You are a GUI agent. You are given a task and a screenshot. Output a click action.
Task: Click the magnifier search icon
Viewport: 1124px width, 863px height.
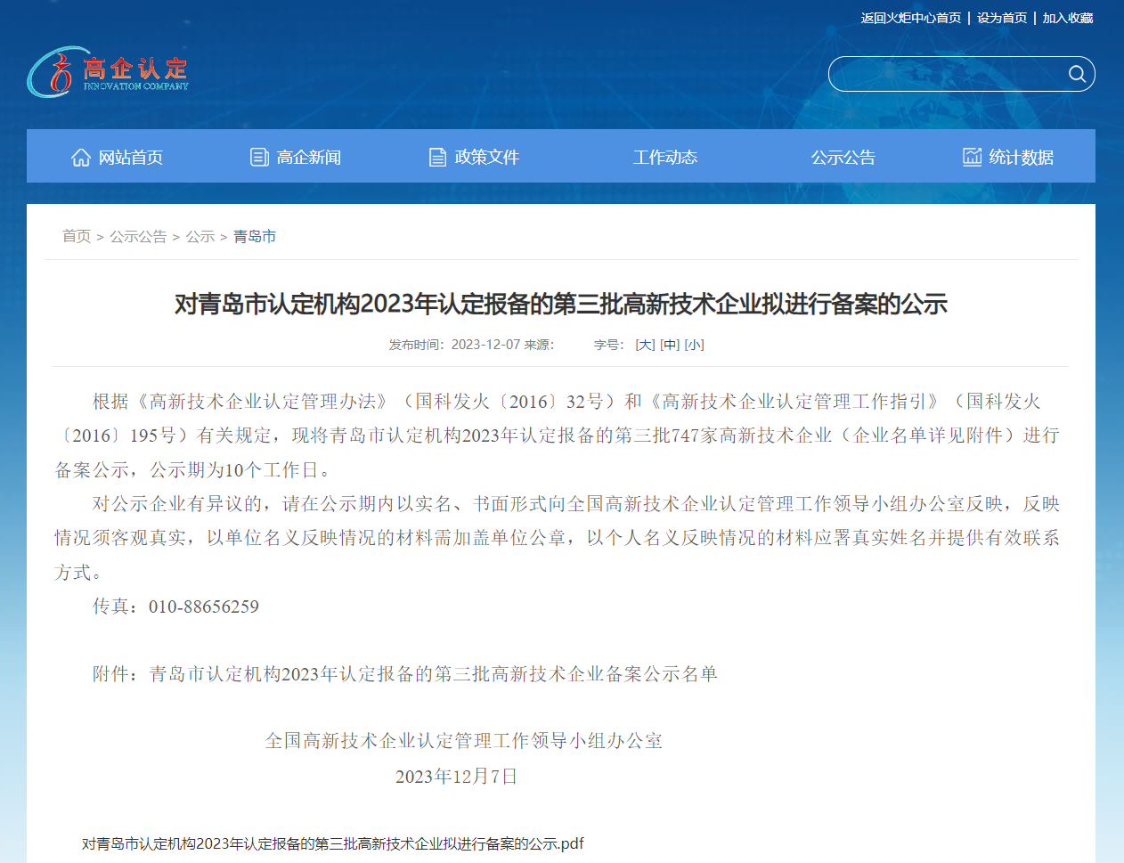click(1077, 74)
